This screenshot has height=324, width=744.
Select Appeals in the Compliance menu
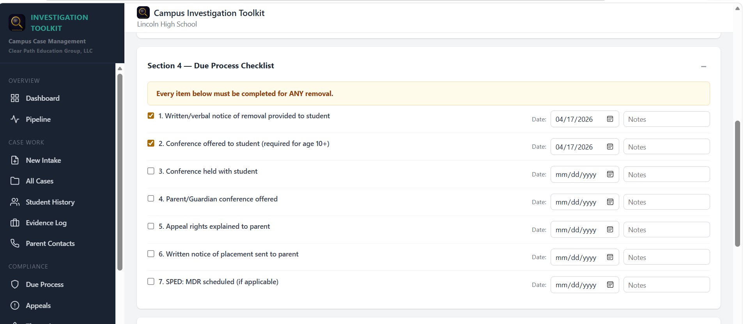[x=38, y=305]
